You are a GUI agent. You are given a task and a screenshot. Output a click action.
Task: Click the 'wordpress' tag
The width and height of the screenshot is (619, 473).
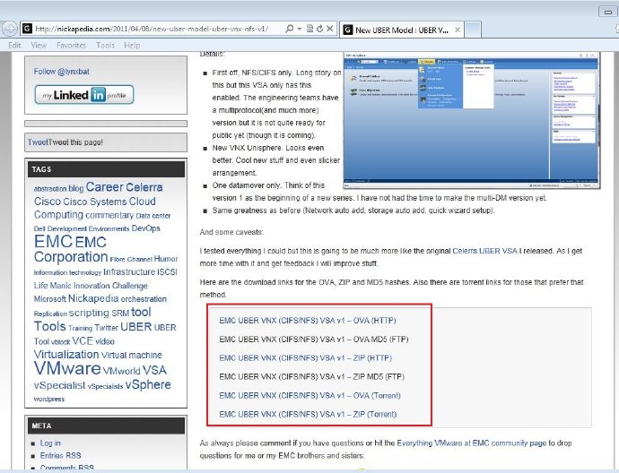tap(49, 400)
